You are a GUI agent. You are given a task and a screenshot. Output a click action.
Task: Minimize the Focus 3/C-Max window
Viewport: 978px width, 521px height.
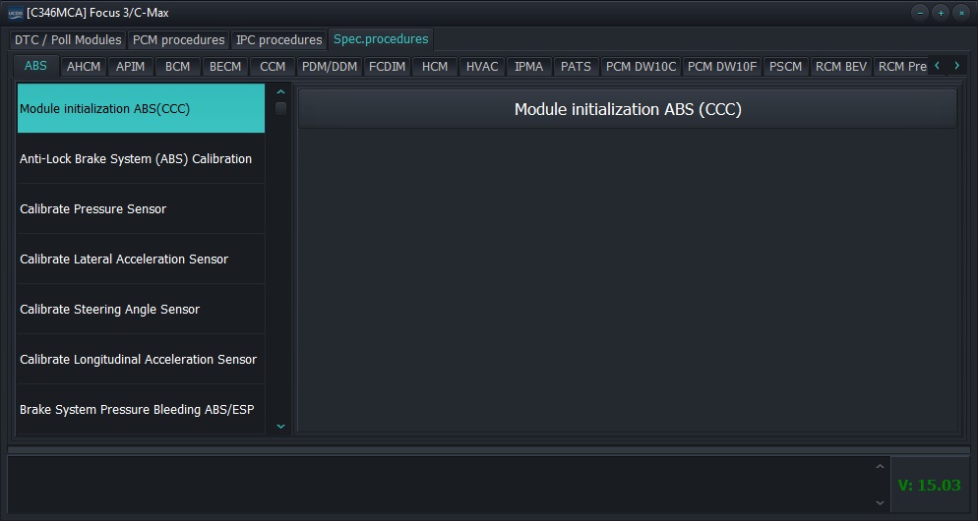(920, 13)
